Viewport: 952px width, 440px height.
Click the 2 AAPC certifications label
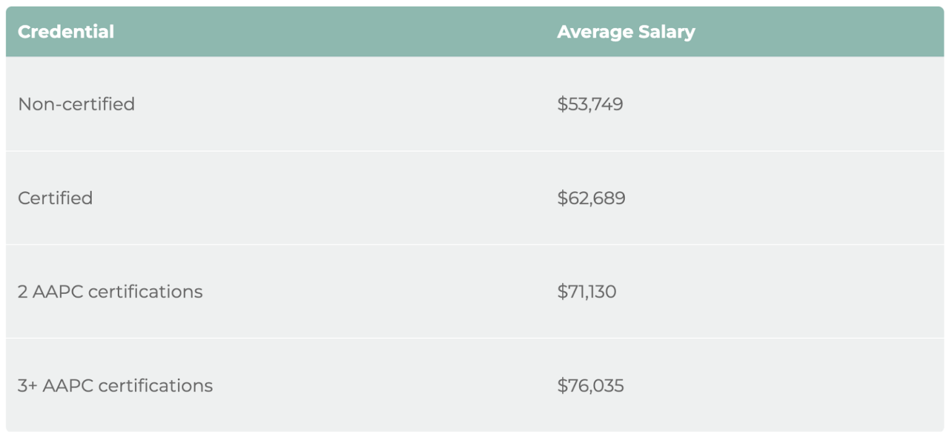pos(110,291)
